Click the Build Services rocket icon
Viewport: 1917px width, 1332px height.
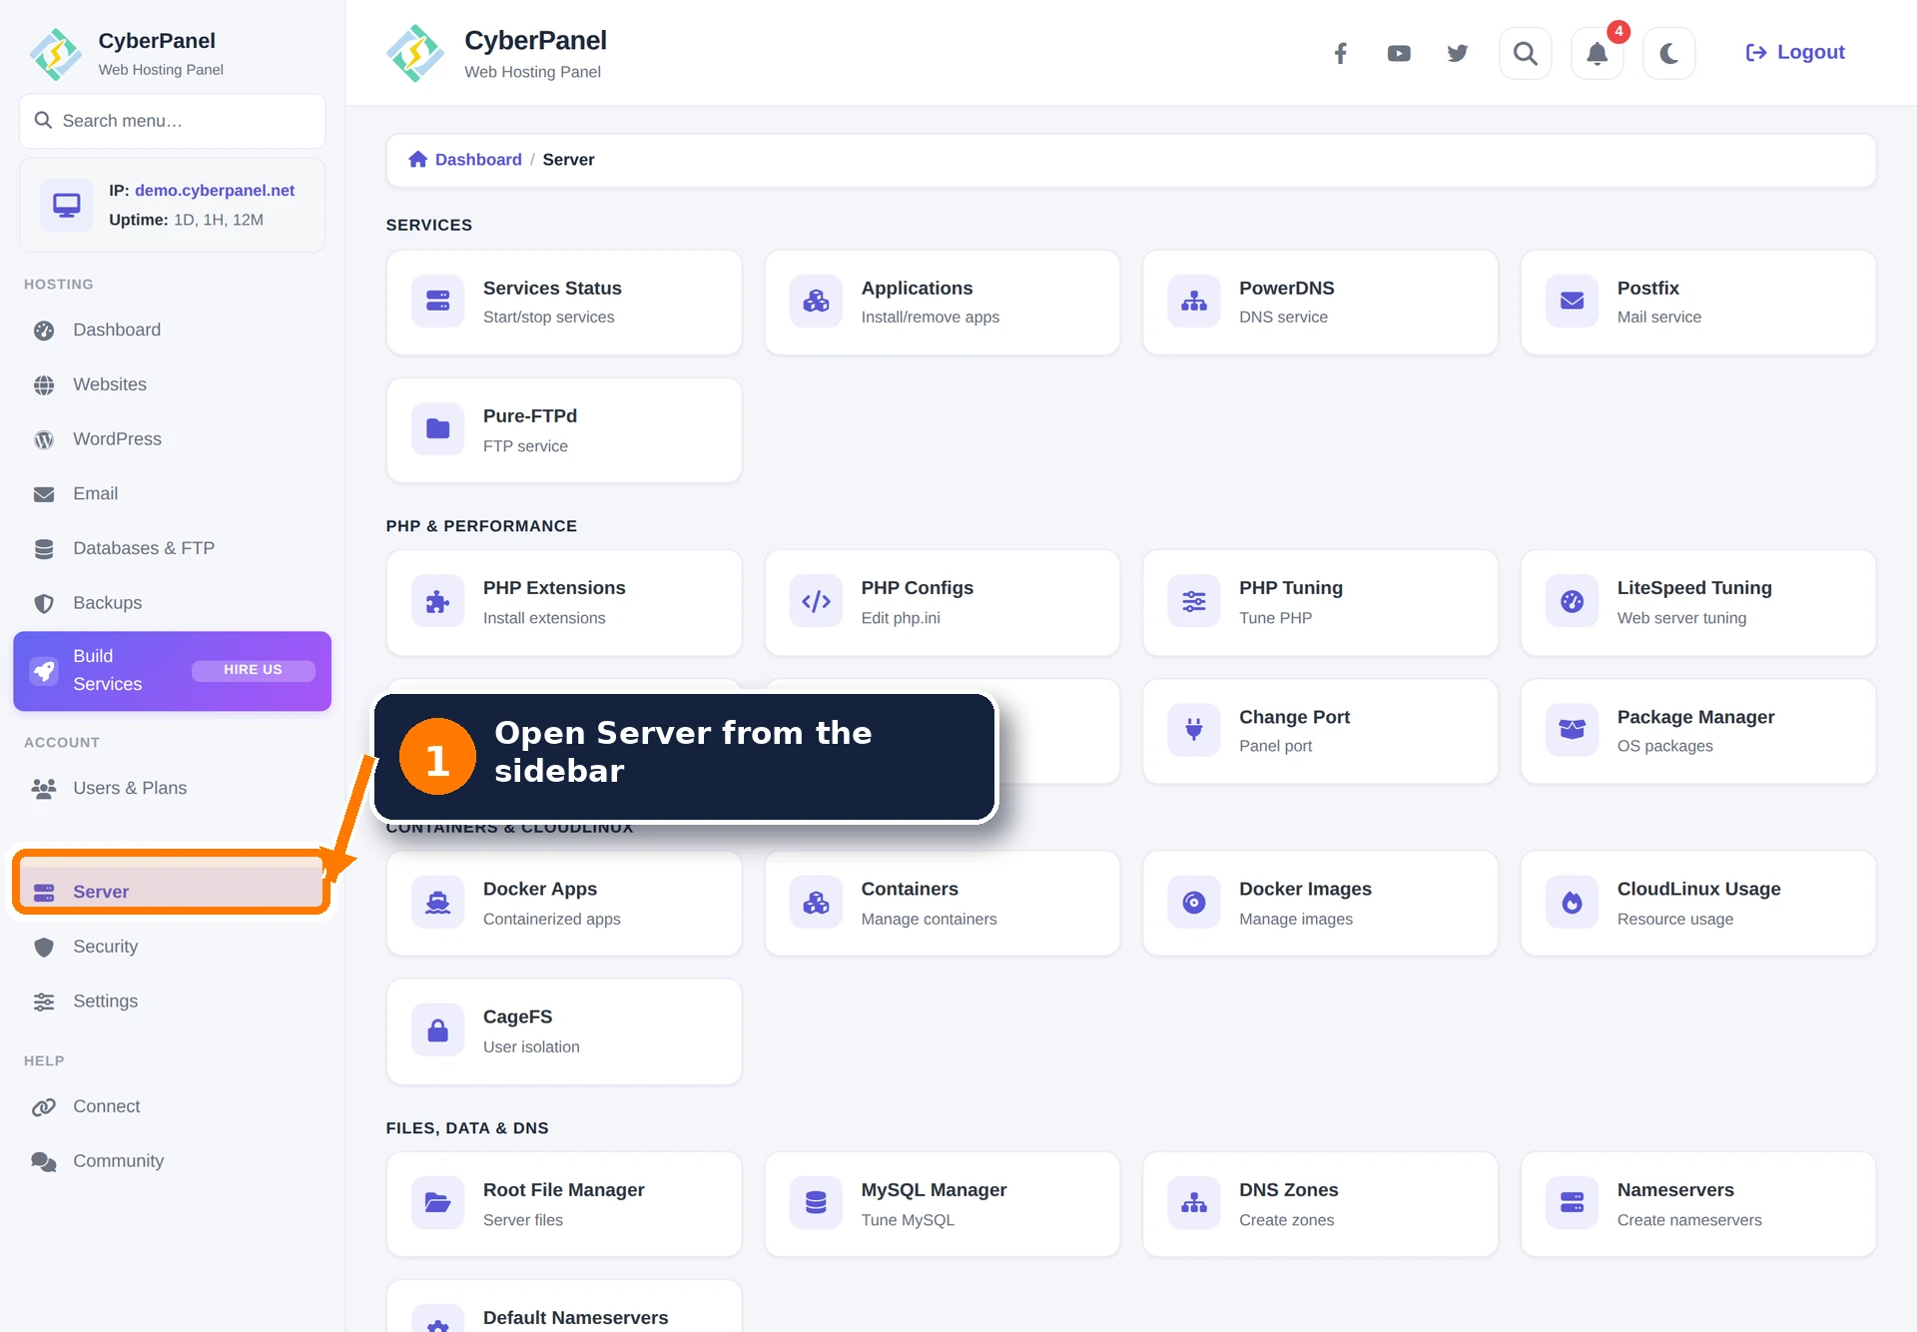click(44, 671)
